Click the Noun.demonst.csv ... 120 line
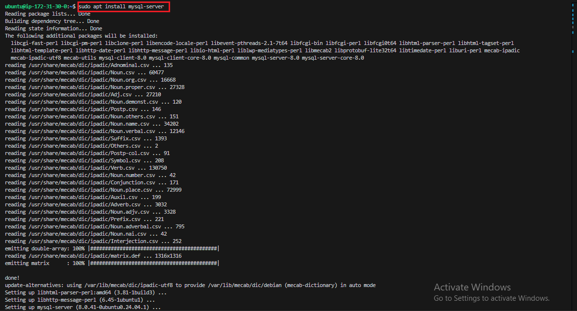This screenshot has height=311, width=577. (93, 102)
